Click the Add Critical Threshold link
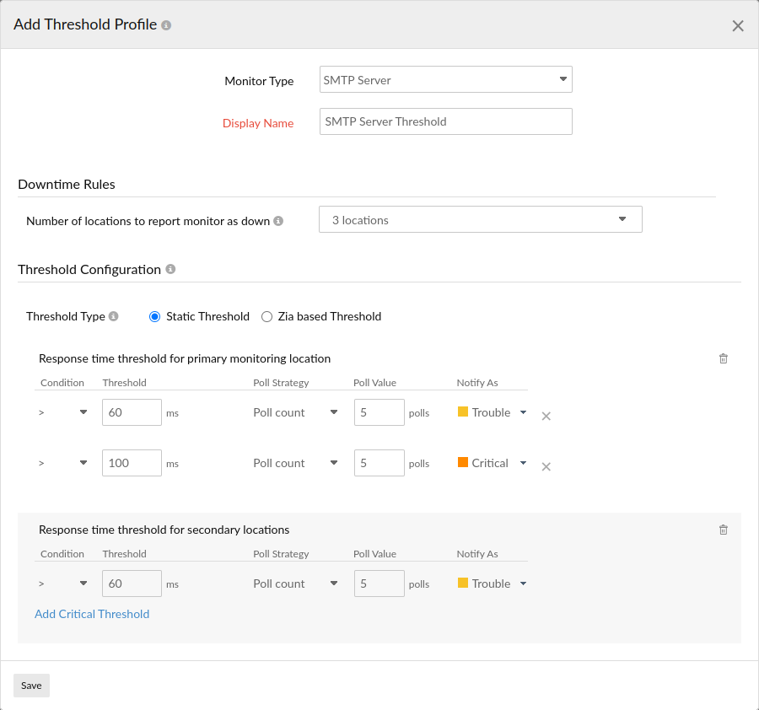The width and height of the screenshot is (759, 710). pyautogui.click(x=92, y=614)
